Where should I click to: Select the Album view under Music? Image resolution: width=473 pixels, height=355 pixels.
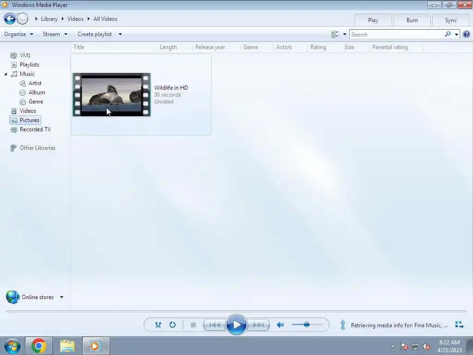[x=37, y=92]
